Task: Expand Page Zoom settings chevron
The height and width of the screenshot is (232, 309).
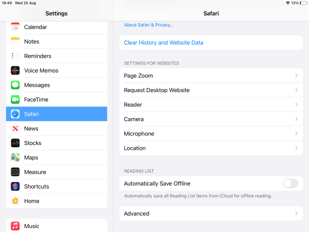Action: point(296,76)
